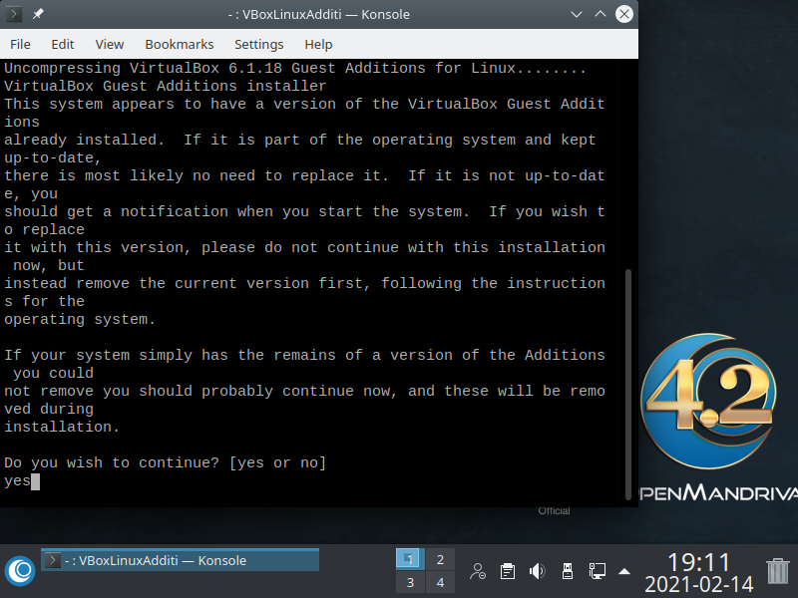Image resolution: width=798 pixels, height=598 pixels.
Task: Switch to virtual desktop 4
Action: (x=440, y=582)
